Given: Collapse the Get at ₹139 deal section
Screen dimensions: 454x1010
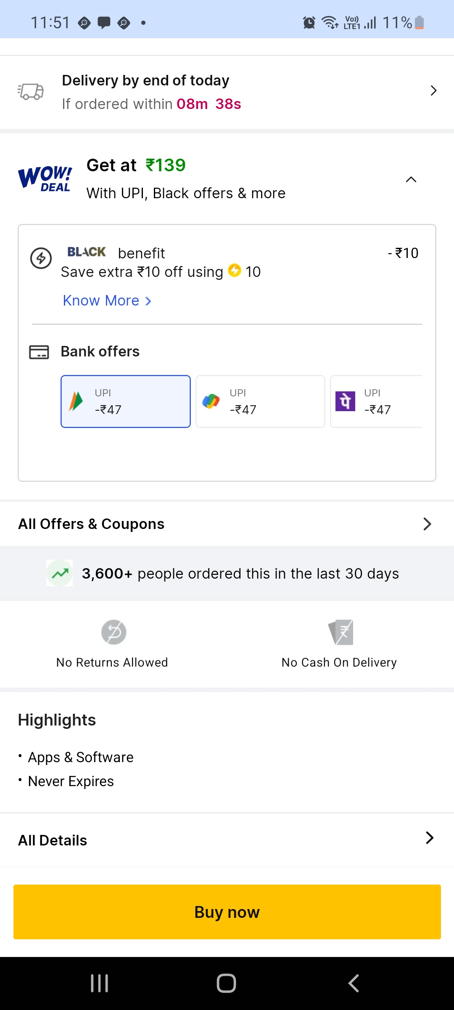Looking at the screenshot, I should point(411,179).
